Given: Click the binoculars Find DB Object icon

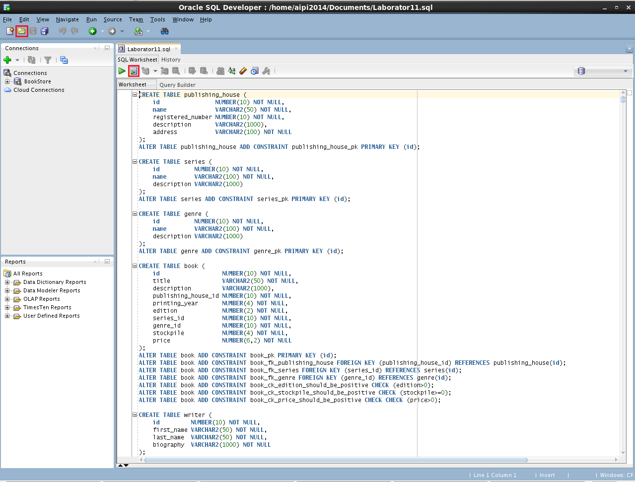Looking at the screenshot, I should (x=165, y=31).
